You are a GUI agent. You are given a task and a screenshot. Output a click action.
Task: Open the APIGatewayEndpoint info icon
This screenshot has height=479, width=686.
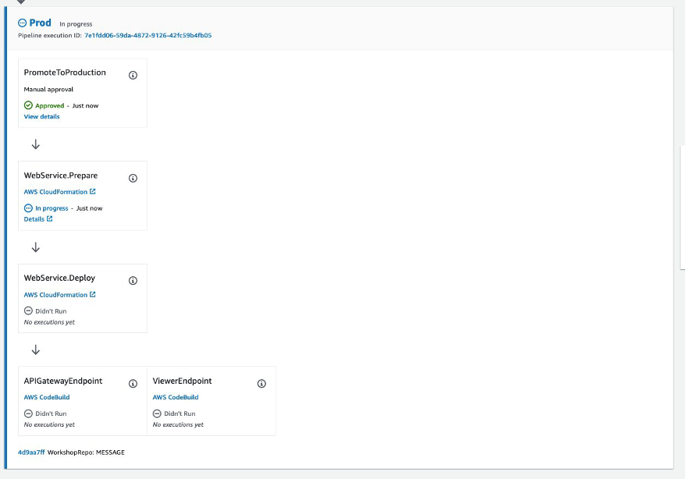point(133,383)
